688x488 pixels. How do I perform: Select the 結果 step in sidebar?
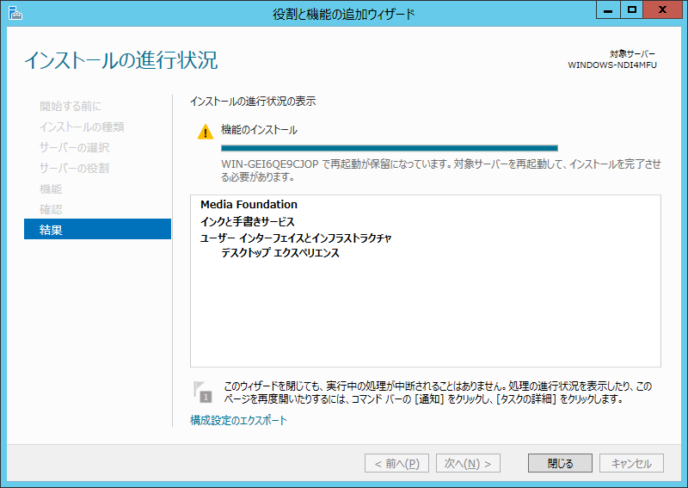pyautogui.click(x=97, y=230)
